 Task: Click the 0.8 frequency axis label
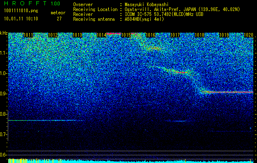(x=3, y=114)
